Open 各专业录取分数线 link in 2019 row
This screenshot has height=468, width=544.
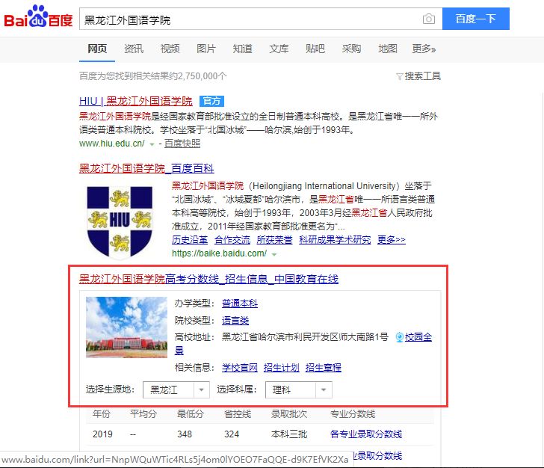click(x=366, y=434)
